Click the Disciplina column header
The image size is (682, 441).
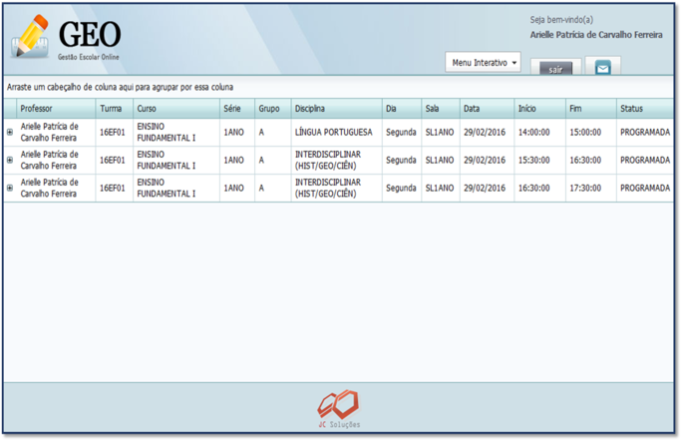337,109
